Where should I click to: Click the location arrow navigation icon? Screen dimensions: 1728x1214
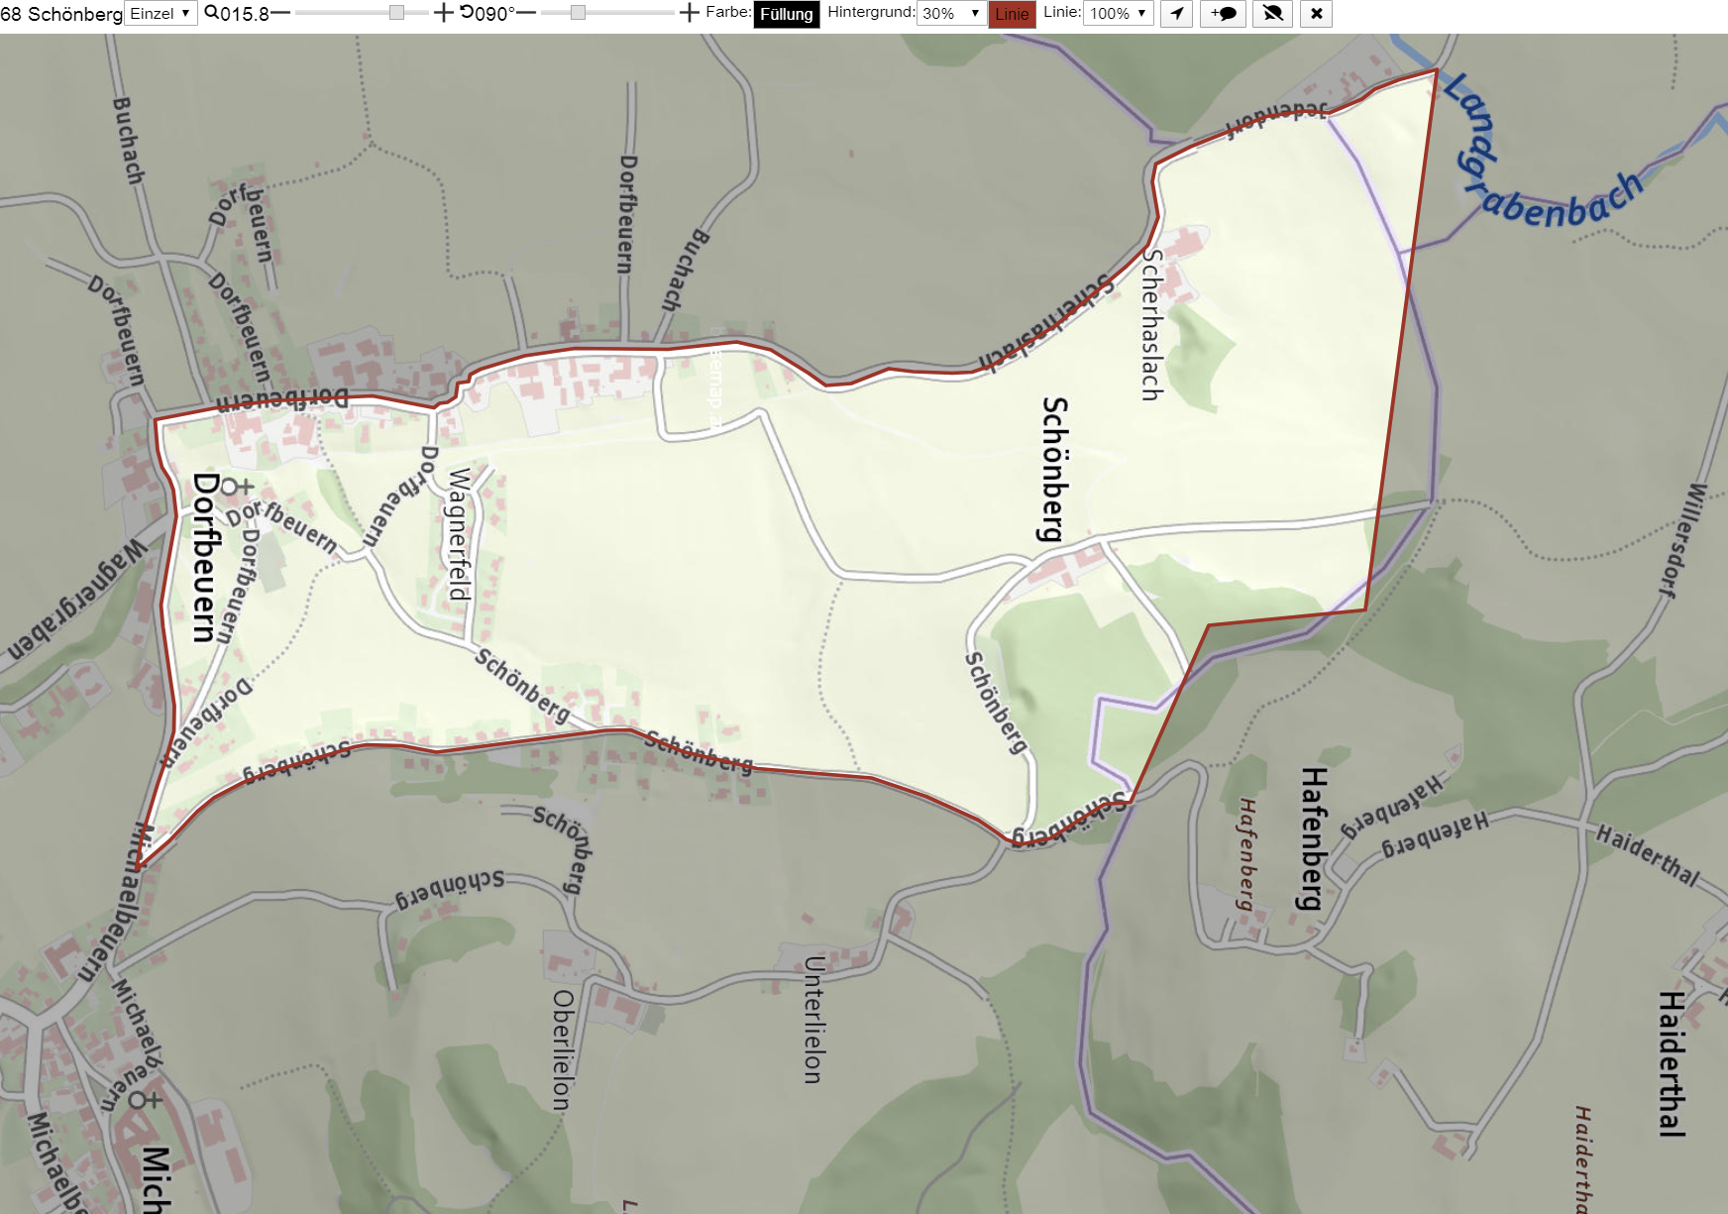point(1176,14)
